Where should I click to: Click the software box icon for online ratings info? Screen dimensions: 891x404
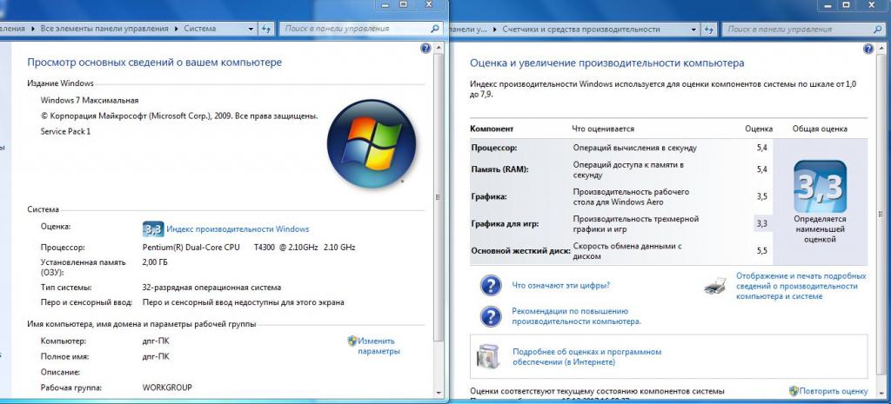click(489, 356)
